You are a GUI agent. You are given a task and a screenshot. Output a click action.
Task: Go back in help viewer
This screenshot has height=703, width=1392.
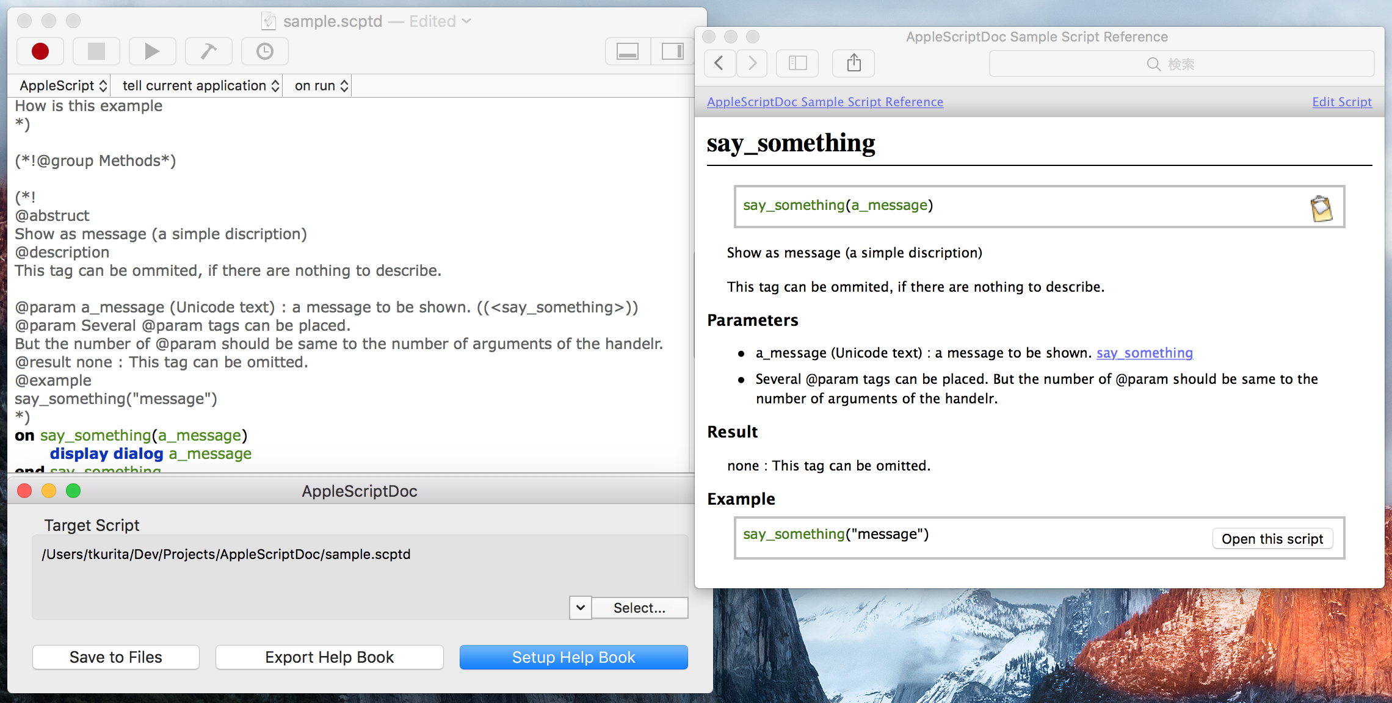(720, 63)
